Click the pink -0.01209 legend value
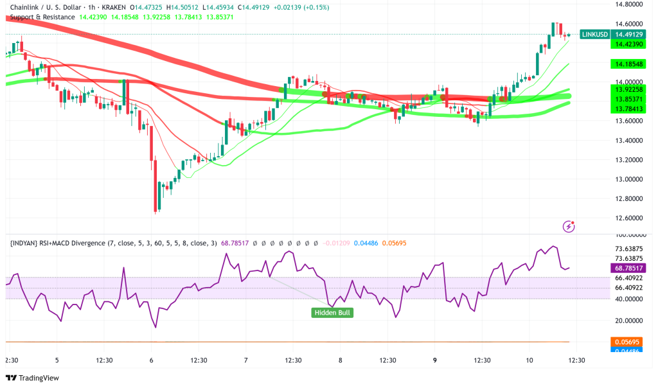The image size is (658, 388). point(336,243)
